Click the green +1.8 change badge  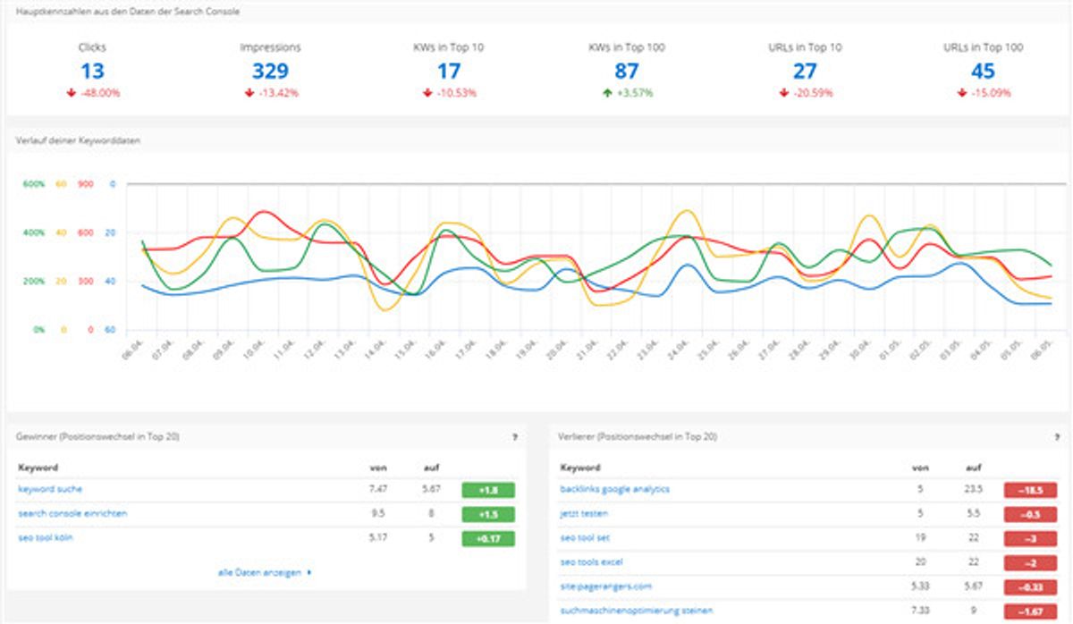[x=488, y=490]
